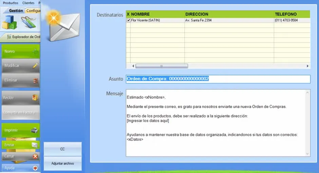Open Ayuda help button
This screenshot has height=173, width=319.
click(21, 168)
